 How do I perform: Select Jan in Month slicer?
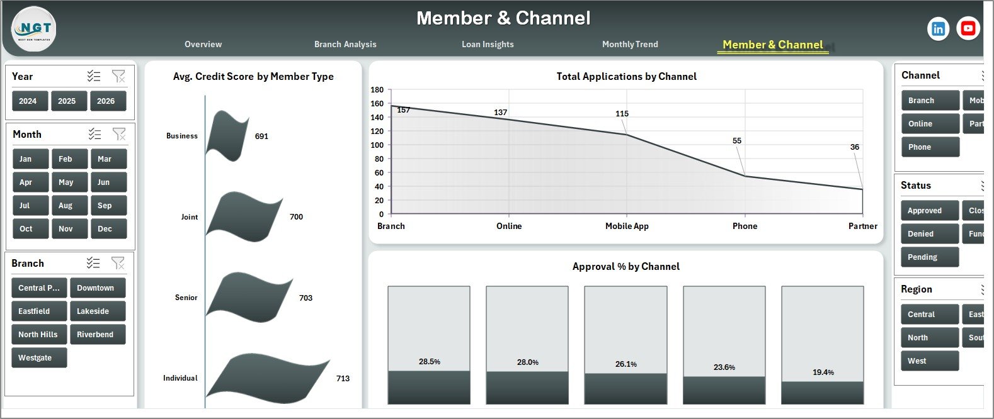pos(30,159)
